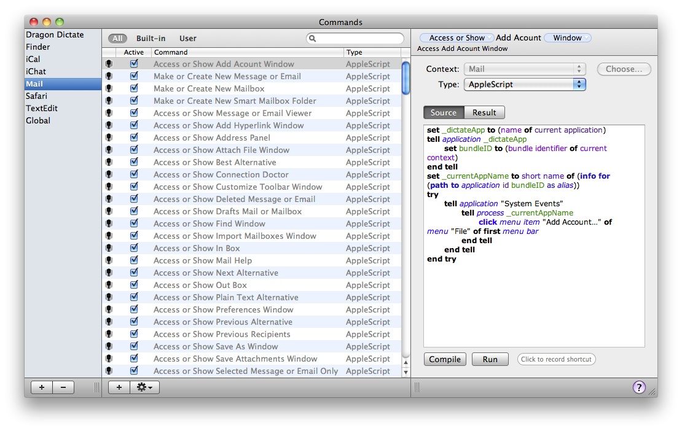Select Global in the application list

coord(63,121)
